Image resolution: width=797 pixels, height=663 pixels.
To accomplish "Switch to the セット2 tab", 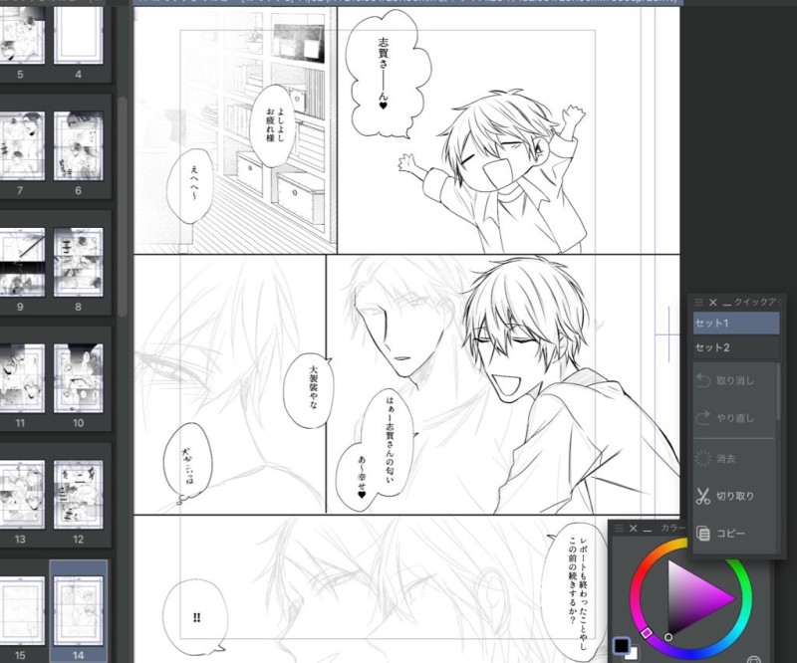I will click(x=736, y=347).
